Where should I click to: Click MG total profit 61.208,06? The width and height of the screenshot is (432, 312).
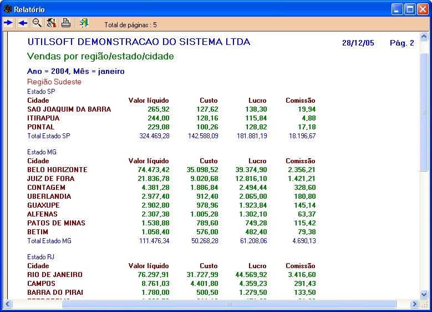pos(253,241)
